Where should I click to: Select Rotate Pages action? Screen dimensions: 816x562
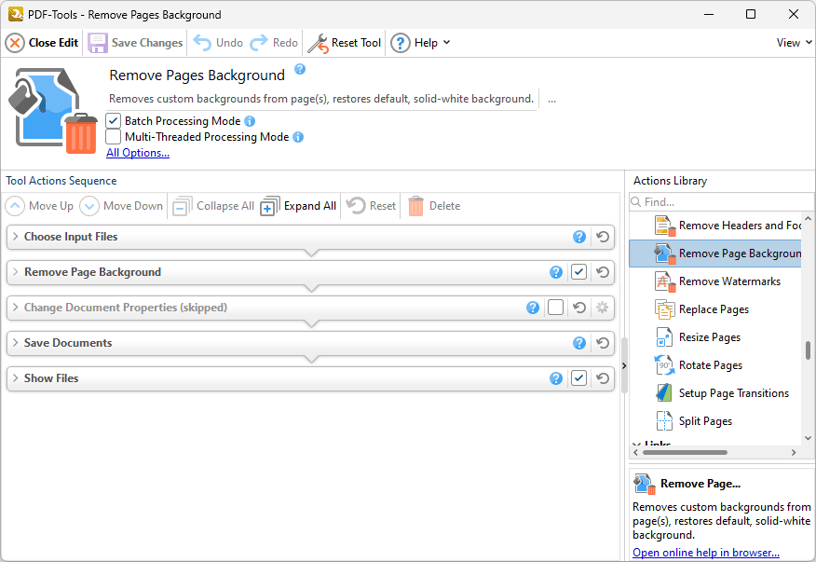(715, 365)
